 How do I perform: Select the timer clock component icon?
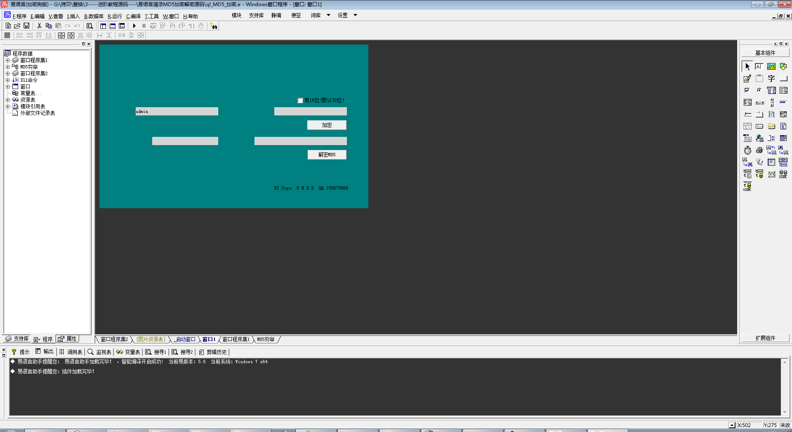pos(747,150)
